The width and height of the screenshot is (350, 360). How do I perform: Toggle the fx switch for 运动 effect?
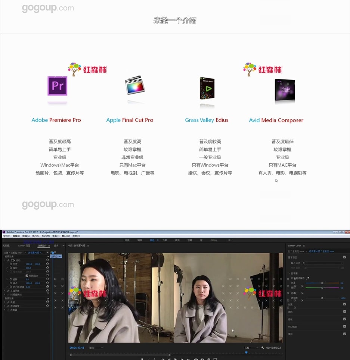[9, 260]
